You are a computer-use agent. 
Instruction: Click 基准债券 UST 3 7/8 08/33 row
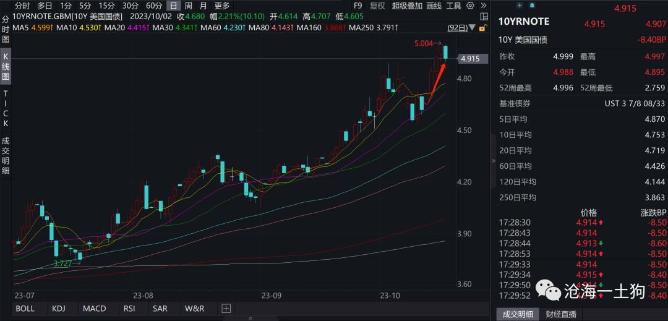[582, 103]
